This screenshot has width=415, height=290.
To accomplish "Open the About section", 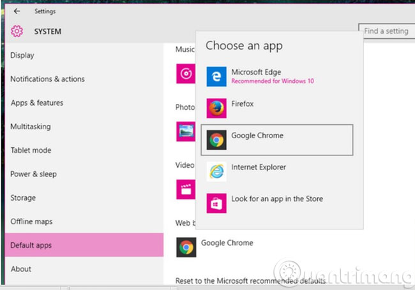I will tap(84, 269).
